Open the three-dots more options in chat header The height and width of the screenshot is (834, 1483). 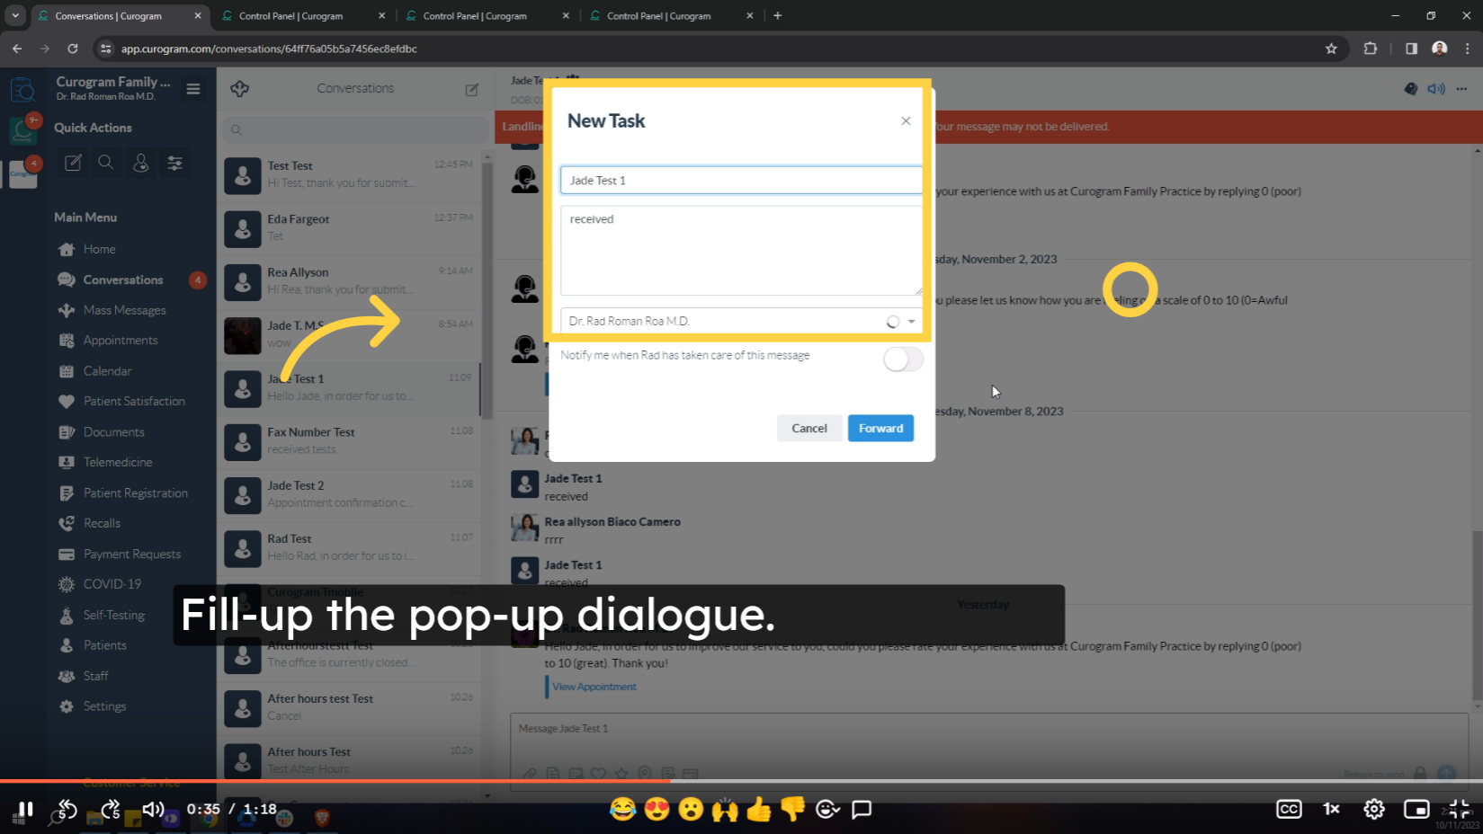click(1461, 89)
